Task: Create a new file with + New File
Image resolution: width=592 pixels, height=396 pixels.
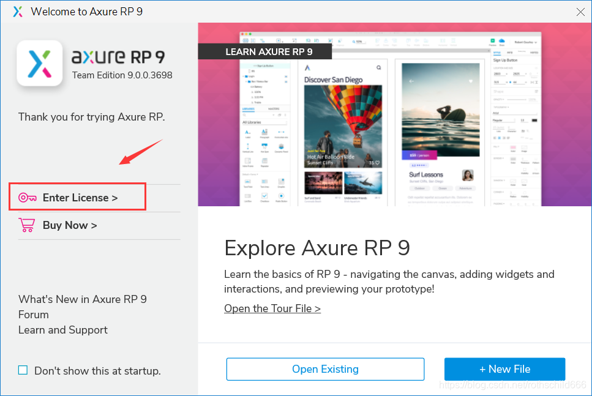Action: (x=504, y=369)
